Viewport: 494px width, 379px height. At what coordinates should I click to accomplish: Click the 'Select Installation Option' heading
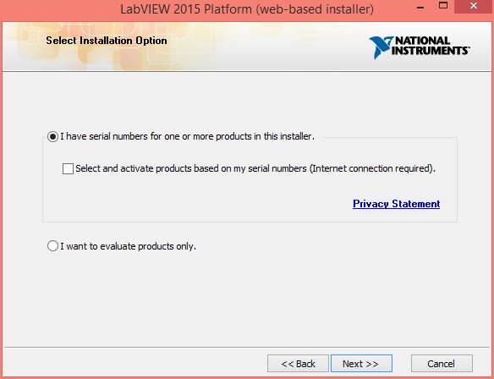(107, 41)
